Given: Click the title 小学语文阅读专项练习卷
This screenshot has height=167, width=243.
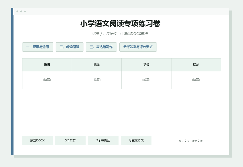Looking at the screenshot, I should pos(120,24).
